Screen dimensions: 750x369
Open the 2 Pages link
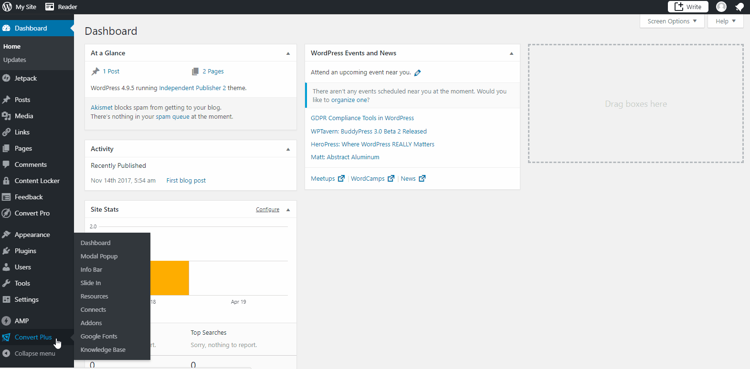tap(213, 71)
